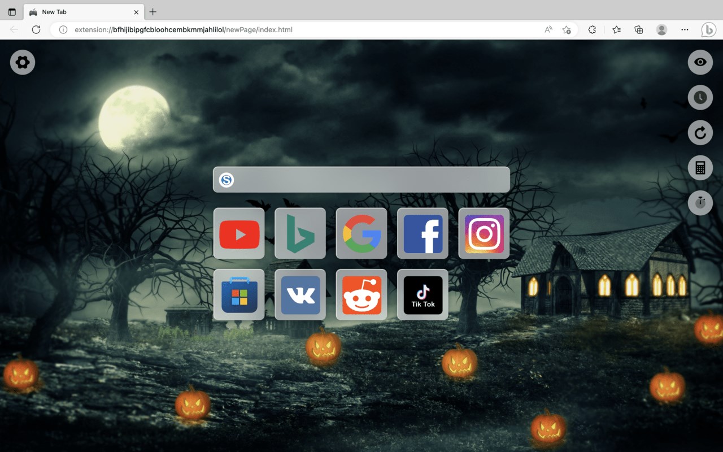View site information icon in the address bar

pos(63,29)
